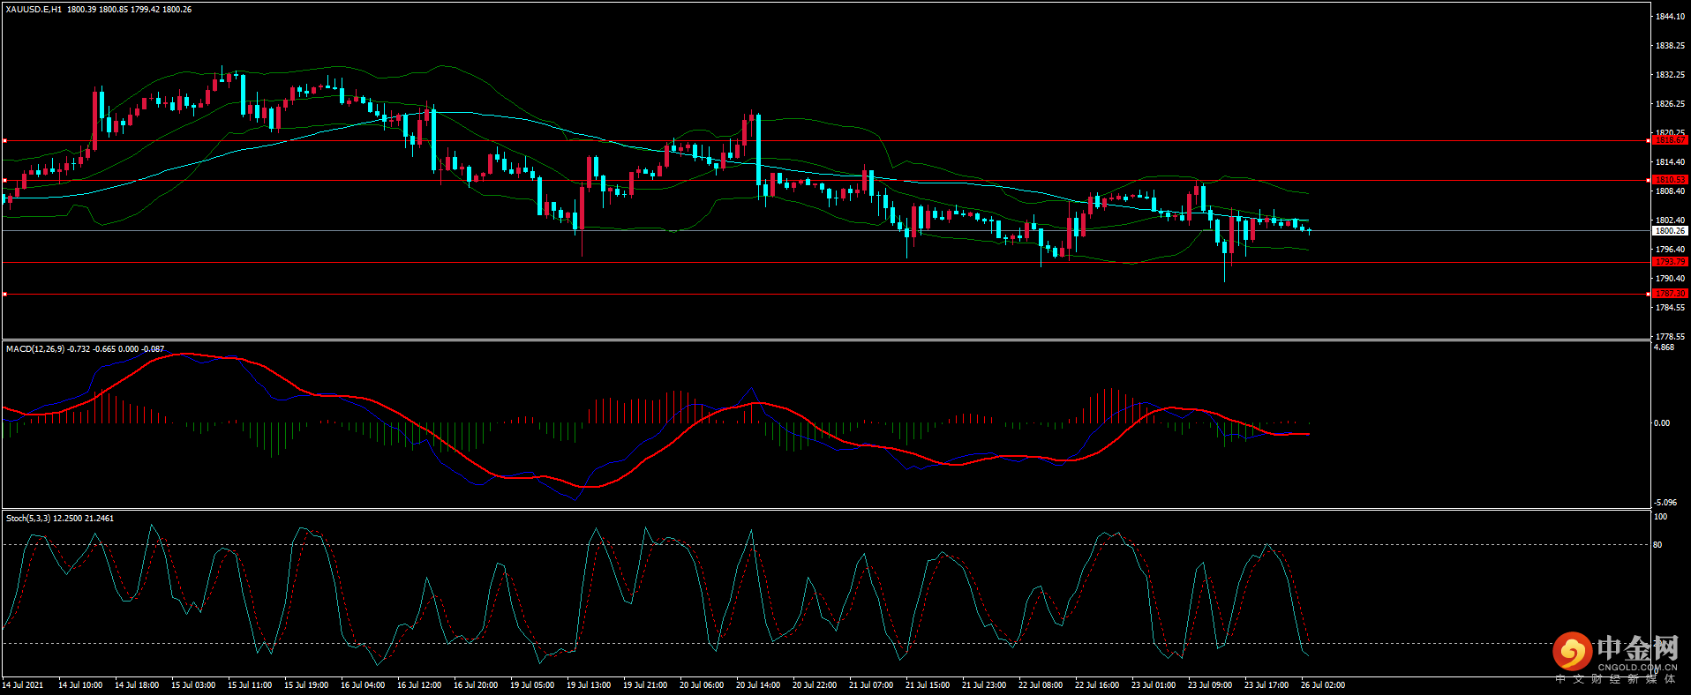This screenshot has height=695, width=1691.
Task: Select the red 1793.79 price level tag
Action: (1670, 262)
